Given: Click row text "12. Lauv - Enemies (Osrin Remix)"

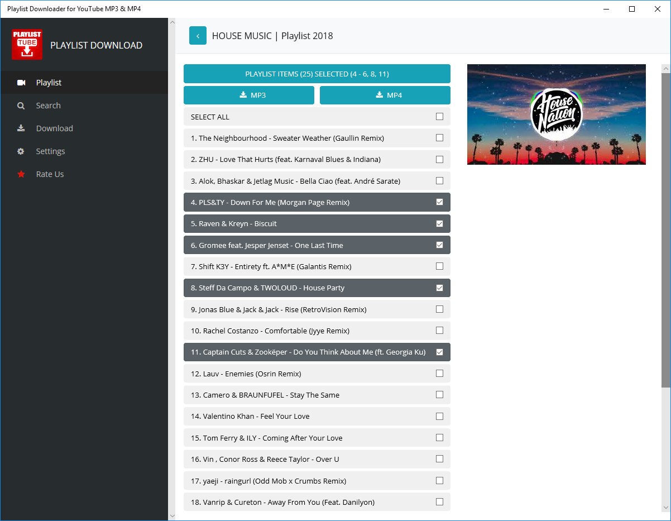Looking at the screenshot, I should [x=246, y=374].
